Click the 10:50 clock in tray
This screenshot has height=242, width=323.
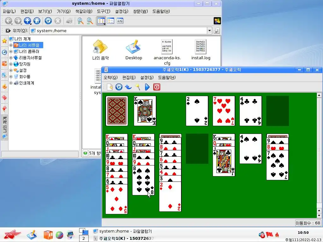pos(303,233)
